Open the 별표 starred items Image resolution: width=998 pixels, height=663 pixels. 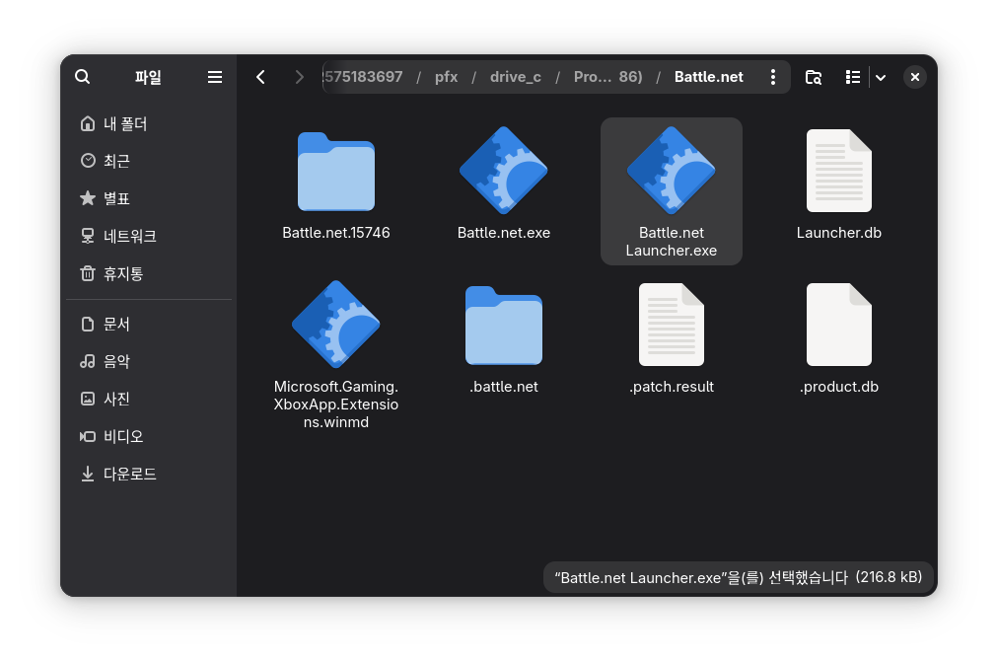pyautogui.click(x=116, y=198)
